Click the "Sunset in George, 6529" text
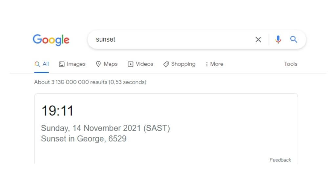 point(84,139)
